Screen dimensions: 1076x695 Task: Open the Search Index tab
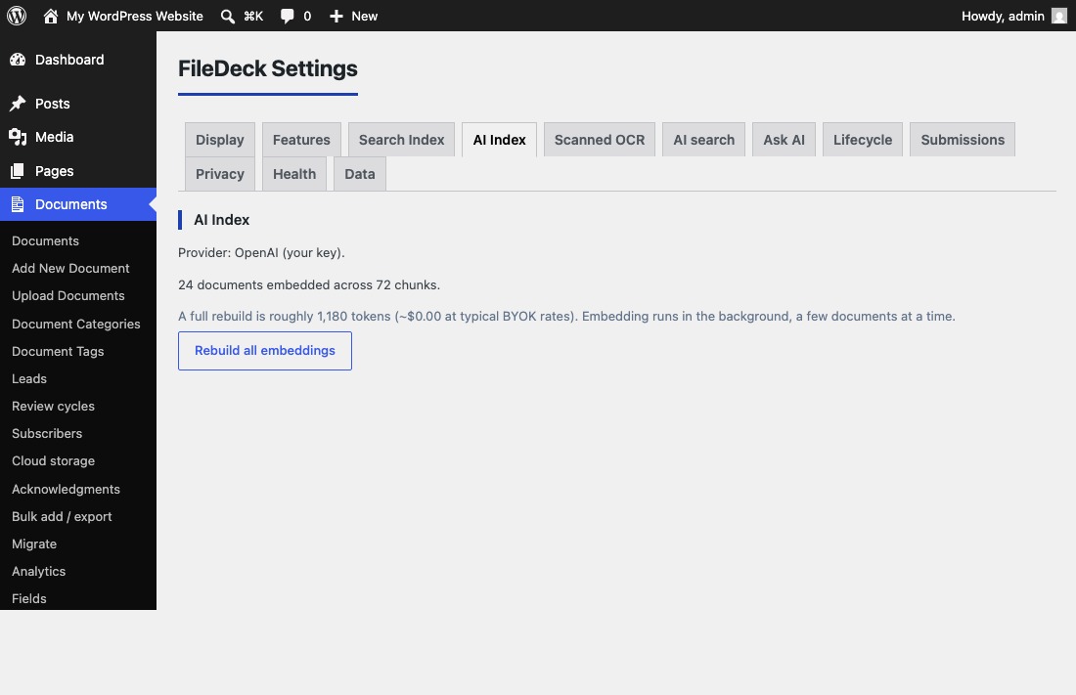[x=401, y=139]
